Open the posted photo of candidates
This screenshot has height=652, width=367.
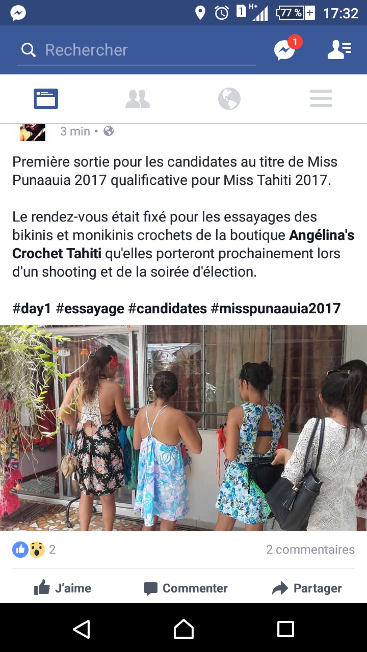coord(183,428)
